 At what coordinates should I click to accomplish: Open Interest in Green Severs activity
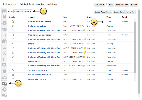40,22
